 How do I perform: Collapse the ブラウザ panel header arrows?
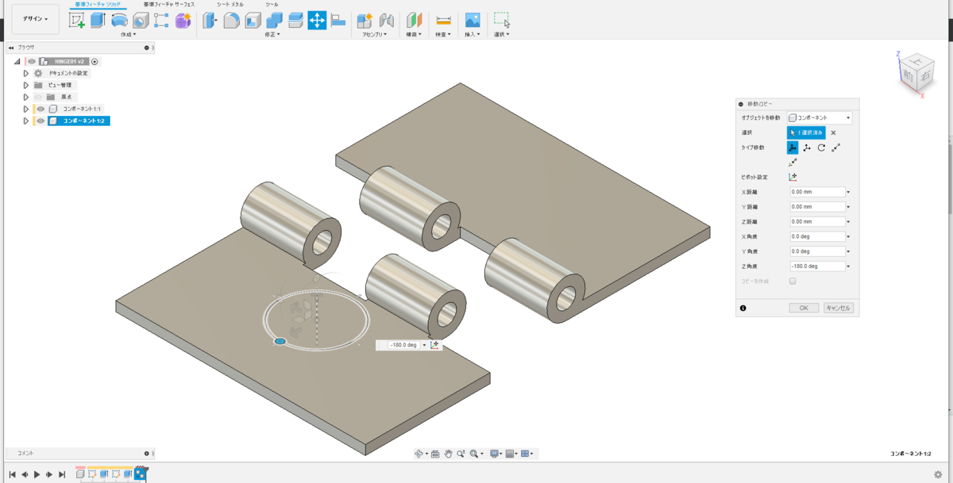[x=11, y=48]
